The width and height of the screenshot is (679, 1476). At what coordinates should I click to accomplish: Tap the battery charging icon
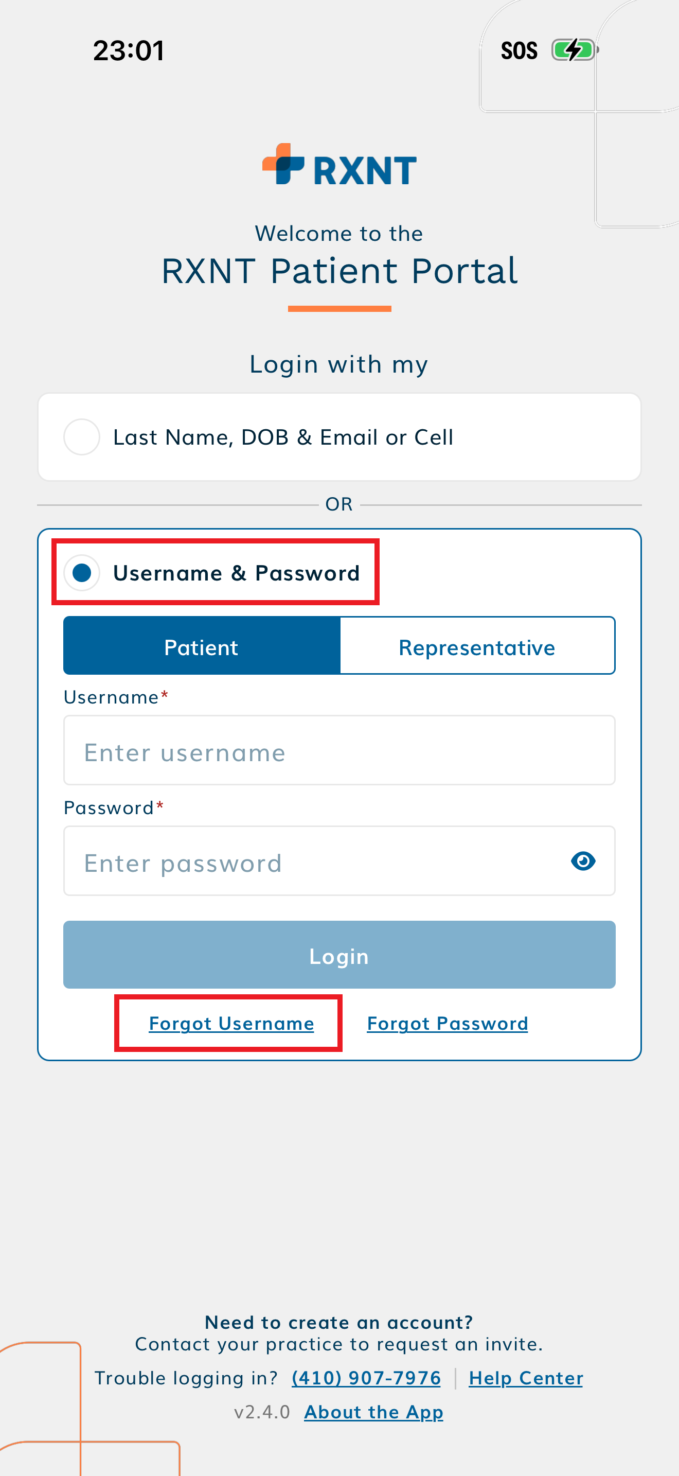coord(574,50)
